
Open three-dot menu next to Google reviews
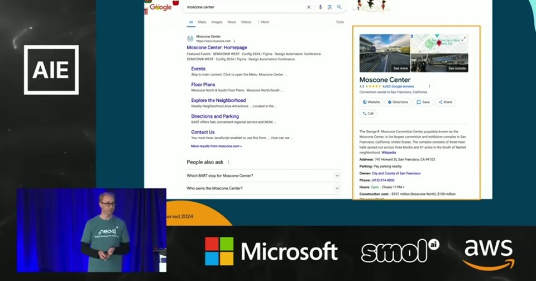click(x=429, y=86)
